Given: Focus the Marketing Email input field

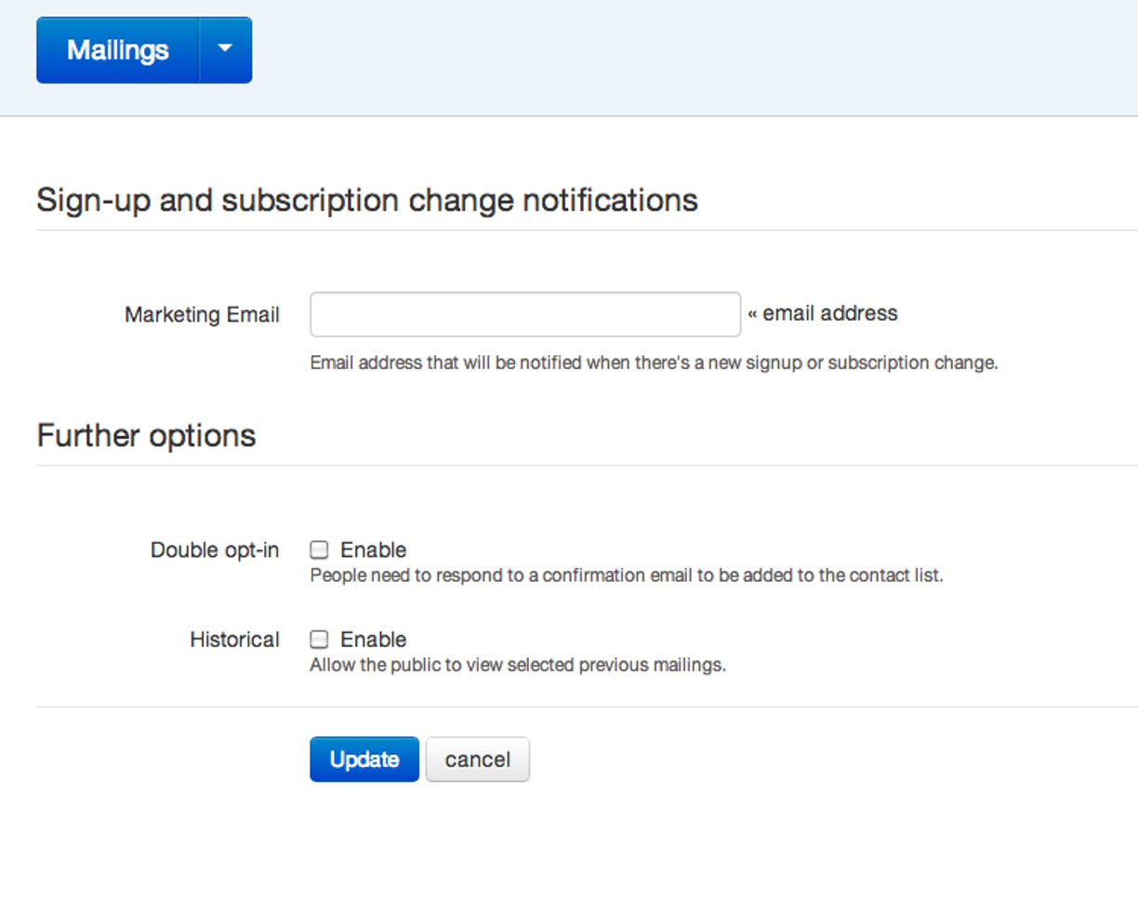Looking at the screenshot, I should tap(524, 314).
